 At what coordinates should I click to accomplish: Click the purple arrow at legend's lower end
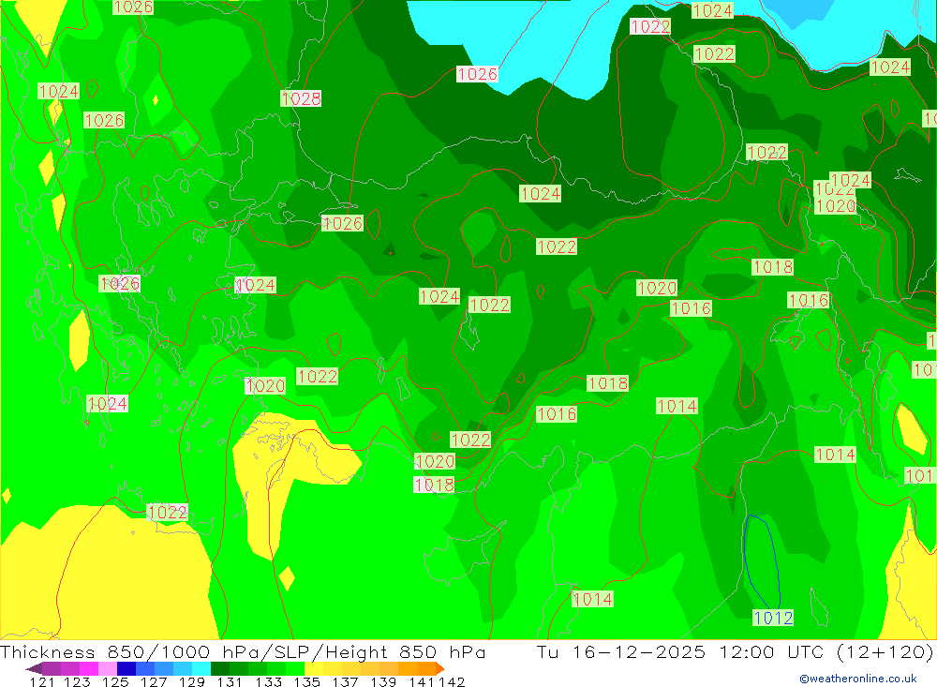pyautogui.click(x=34, y=668)
